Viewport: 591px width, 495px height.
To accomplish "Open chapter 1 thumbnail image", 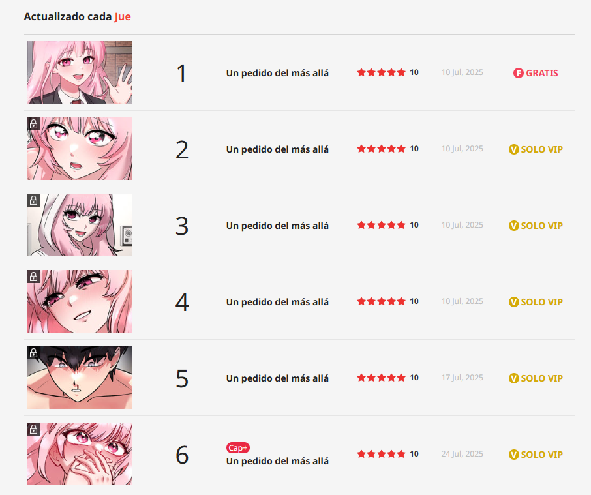I will (80, 72).
